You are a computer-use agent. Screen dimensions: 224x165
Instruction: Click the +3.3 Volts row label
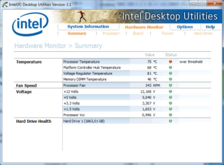pyautogui.click(x=71, y=103)
